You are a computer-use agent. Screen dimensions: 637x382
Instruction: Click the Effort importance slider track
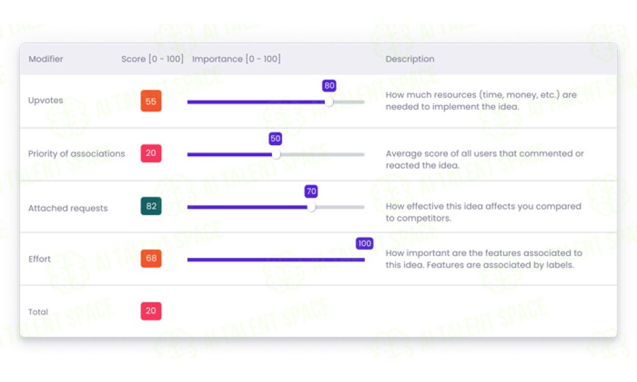[x=276, y=259]
